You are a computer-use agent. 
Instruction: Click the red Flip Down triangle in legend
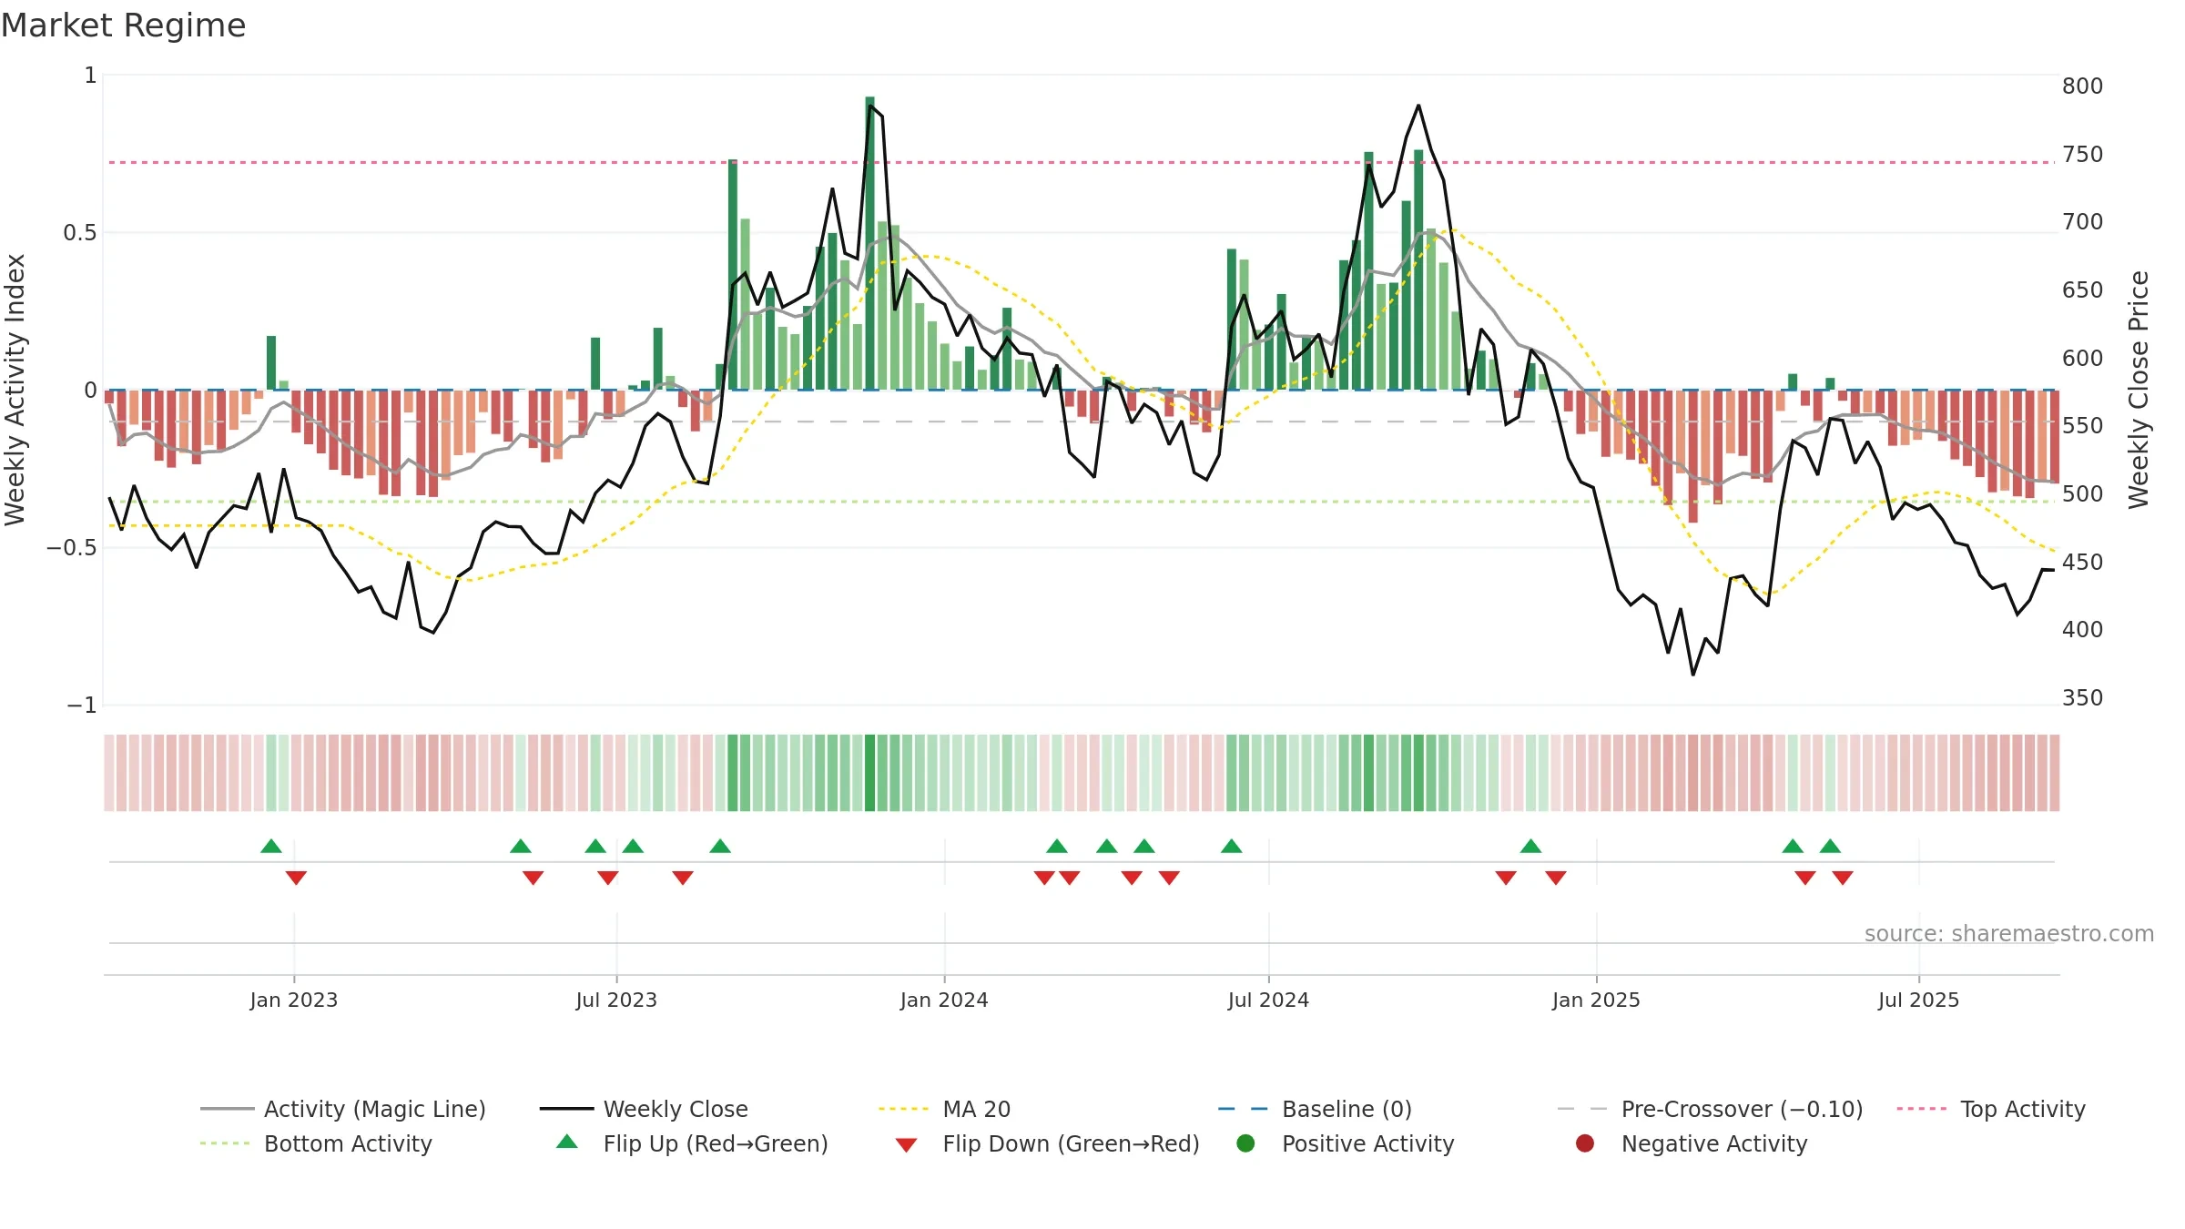click(x=906, y=1145)
